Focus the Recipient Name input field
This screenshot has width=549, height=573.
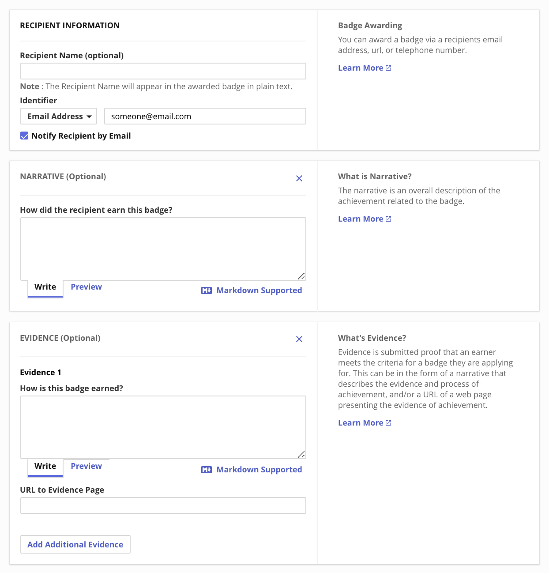pyautogui.click(x=163, y=71)
